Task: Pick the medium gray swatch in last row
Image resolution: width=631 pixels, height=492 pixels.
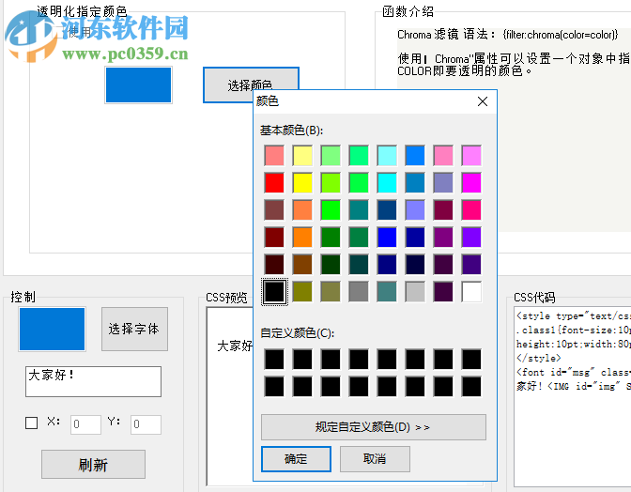Action: (359, 292)
